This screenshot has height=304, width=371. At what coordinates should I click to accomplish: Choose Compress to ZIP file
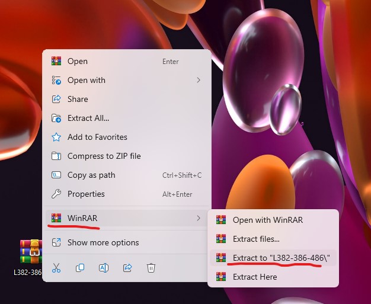click(x=104, y=156)
